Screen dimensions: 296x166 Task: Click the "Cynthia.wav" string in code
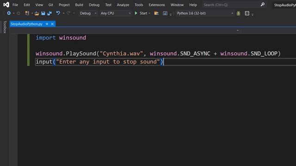point(121,53)
